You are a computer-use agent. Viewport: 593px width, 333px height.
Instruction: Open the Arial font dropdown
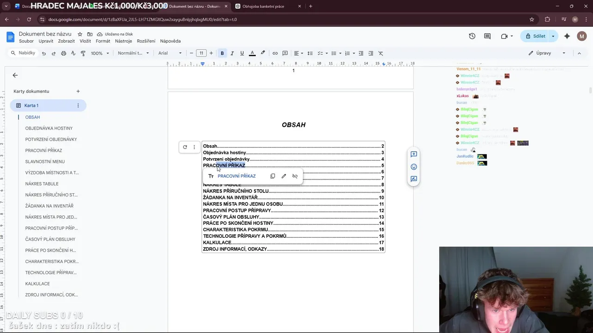click(170, 53)
